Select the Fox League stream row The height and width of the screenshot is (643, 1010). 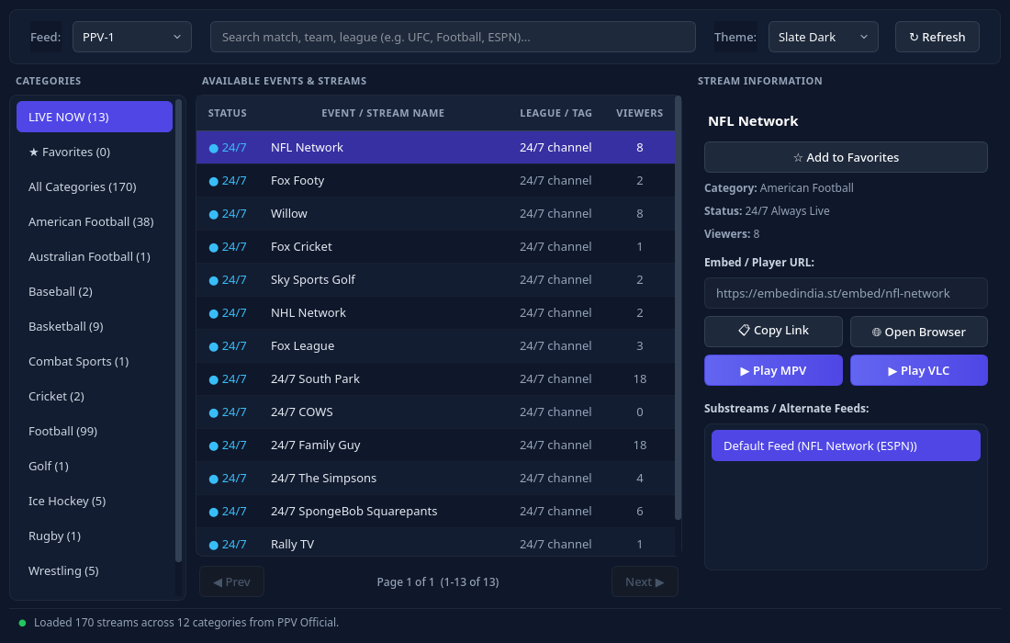pos(435,346)
